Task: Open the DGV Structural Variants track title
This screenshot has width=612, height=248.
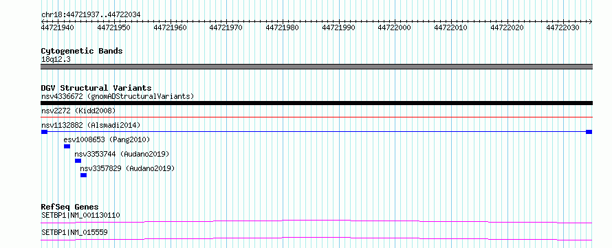Action: click(96, 88)
